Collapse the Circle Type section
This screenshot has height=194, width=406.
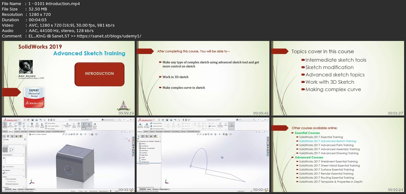point(24,146)
